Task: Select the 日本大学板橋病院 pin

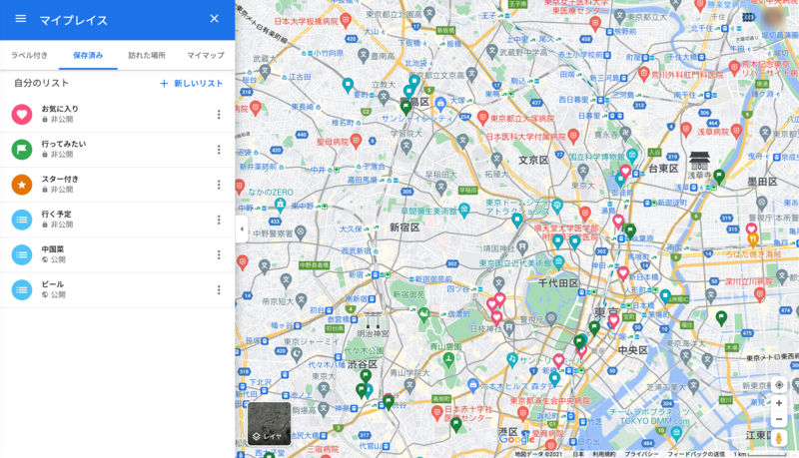Action: point(346,20)
